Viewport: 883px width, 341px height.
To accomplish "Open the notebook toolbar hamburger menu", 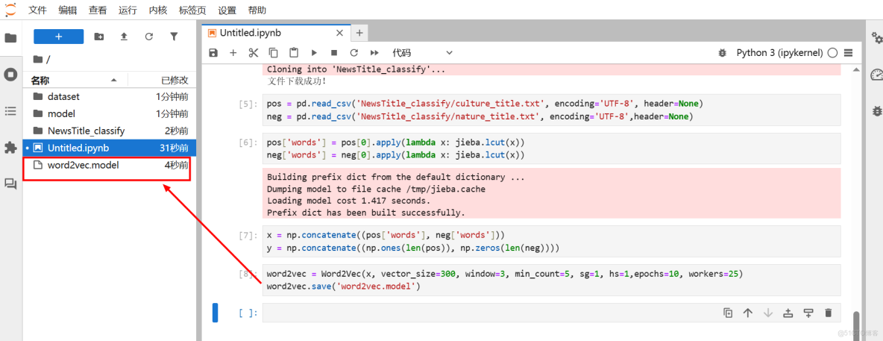I will tap(849, 52).
